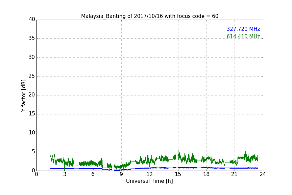The image size is (292, 195).
Task: Click the y-axis tick label '35'
Action: [x=32, y=38]
